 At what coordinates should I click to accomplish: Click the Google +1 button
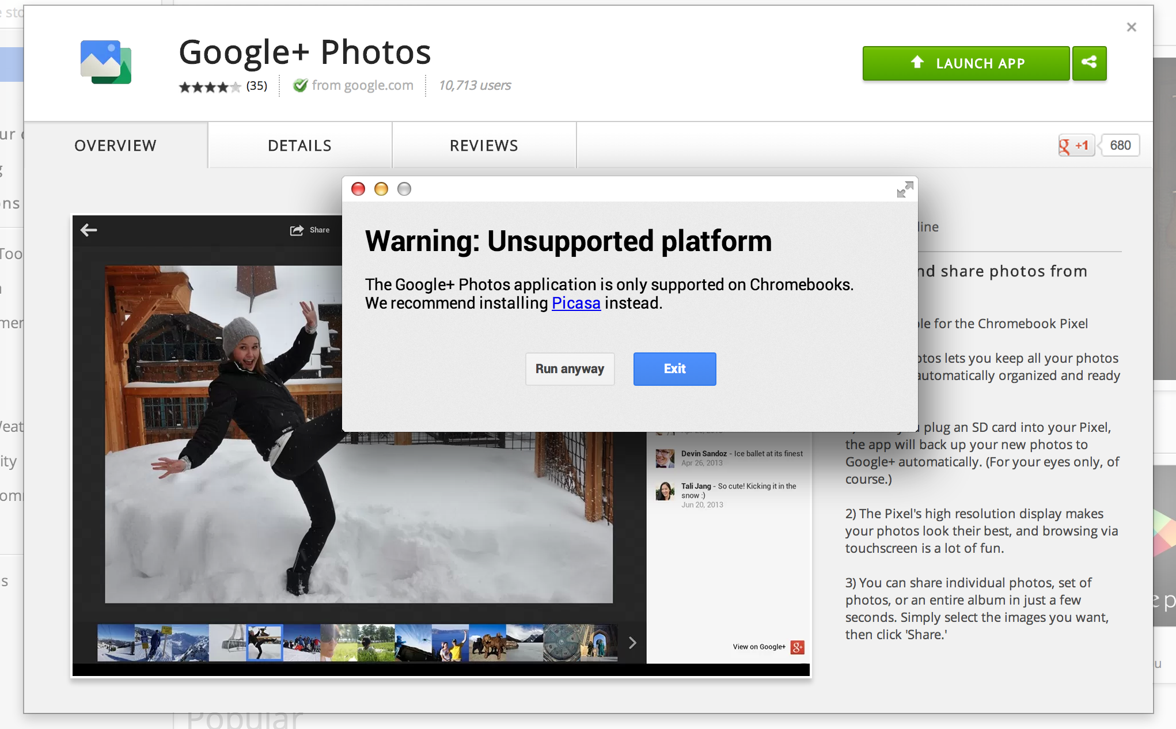(1075, 146)
